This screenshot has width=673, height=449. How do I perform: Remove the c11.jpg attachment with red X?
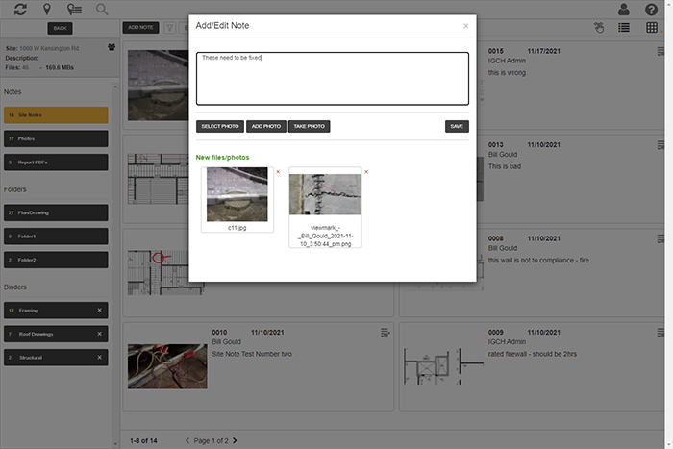click(x=278, y=172)
